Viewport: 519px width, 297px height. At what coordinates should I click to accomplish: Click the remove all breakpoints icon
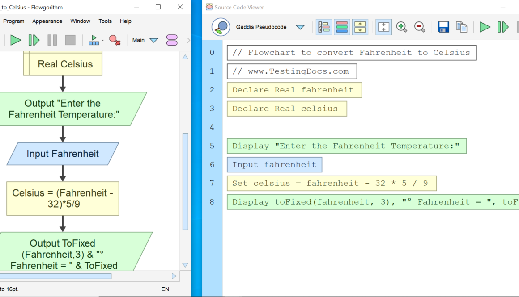click(x=115, y=40)
